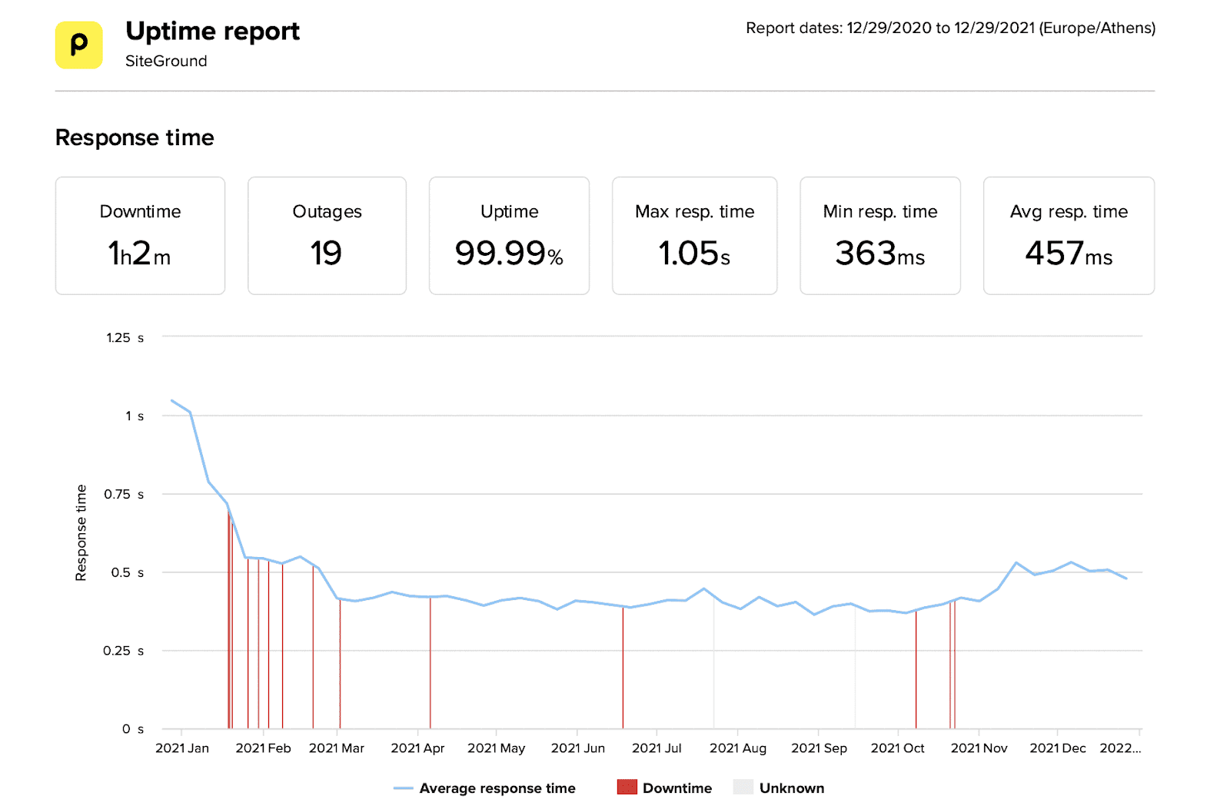This screenshot has height=809, width=1230.
Task: Click the Uptime report title
Action: pos(212,31)
